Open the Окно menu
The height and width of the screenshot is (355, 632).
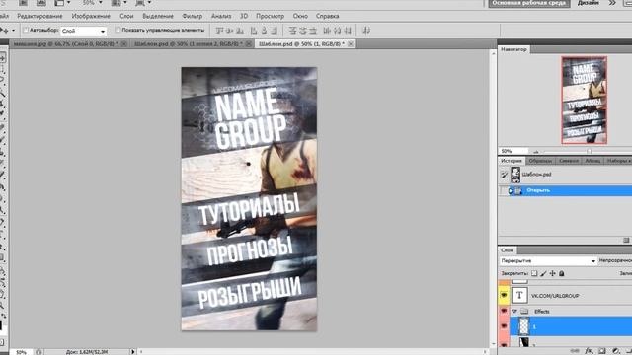pyautogui.click(x=300, y=16)
